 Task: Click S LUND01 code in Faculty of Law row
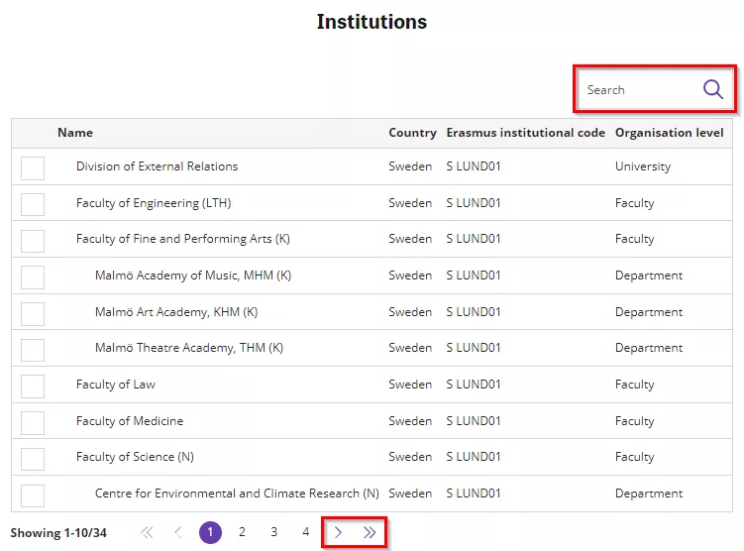474,385
